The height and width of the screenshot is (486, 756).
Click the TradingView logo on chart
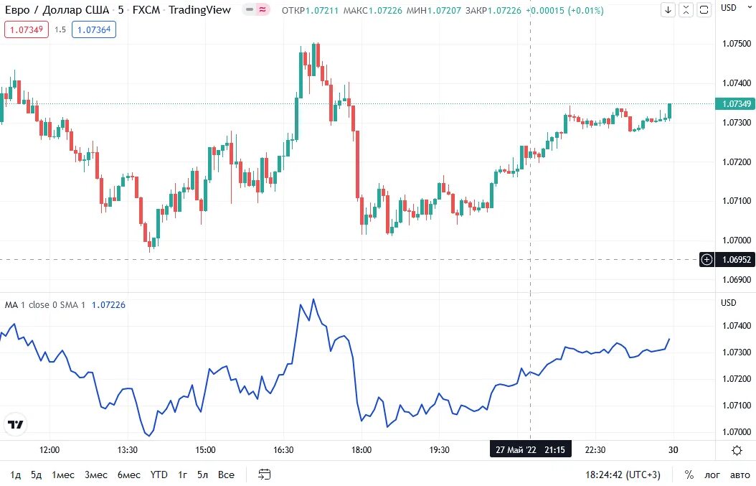(x=16, y=425)
